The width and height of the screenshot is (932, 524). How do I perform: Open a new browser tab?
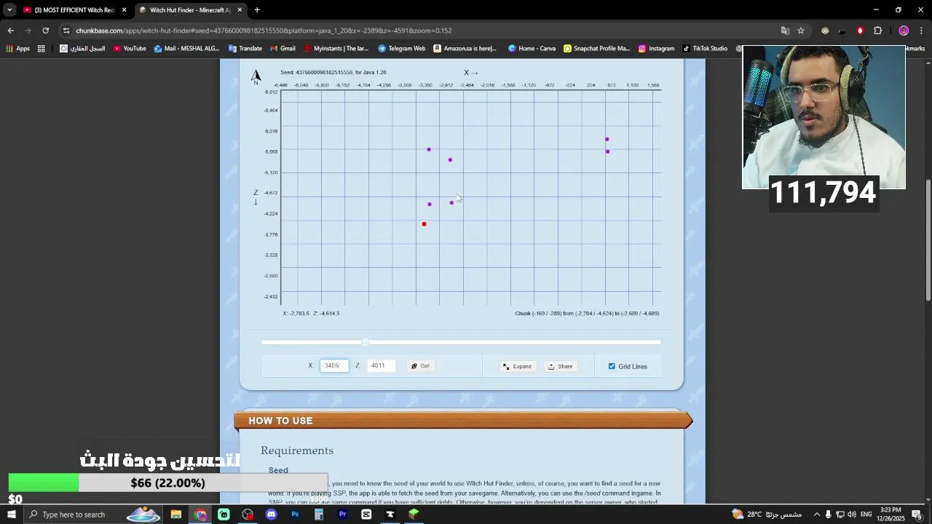point(257,10)
